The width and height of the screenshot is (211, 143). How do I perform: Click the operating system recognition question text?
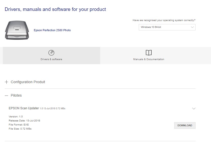(164, 20)
